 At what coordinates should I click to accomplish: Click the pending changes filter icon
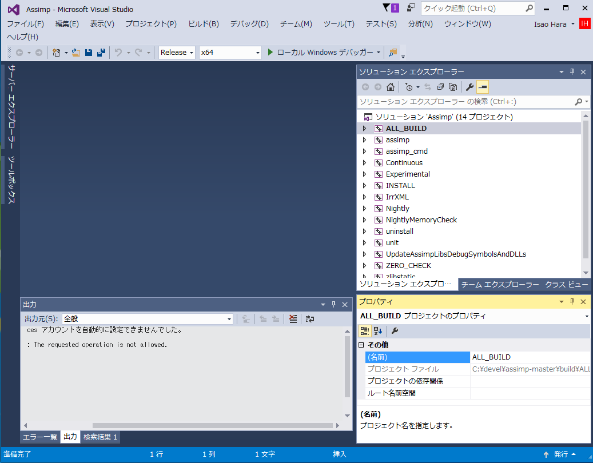[409, 87]
